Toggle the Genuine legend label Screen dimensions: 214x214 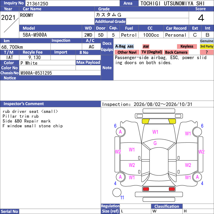(x=207, y=41)
